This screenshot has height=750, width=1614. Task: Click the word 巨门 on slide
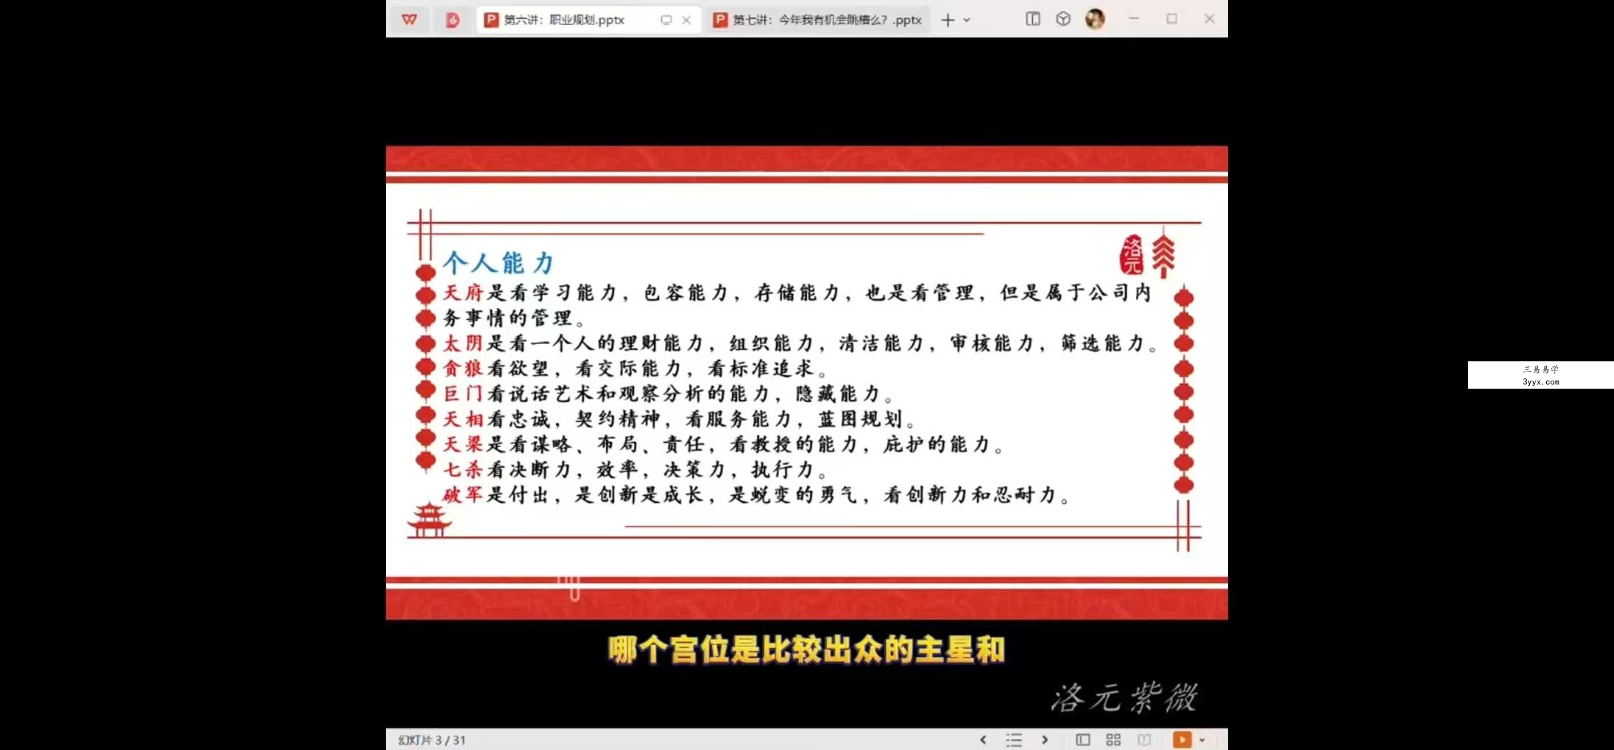click(463, 393)
